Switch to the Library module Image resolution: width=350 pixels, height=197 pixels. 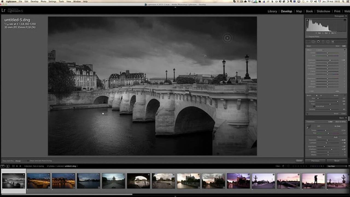pyautogui.click(x=272, y=11)
